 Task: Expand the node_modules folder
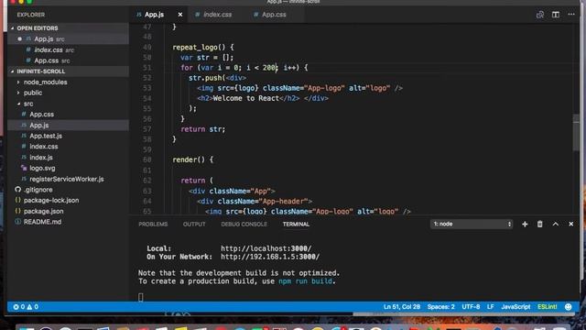coord(68,82)
